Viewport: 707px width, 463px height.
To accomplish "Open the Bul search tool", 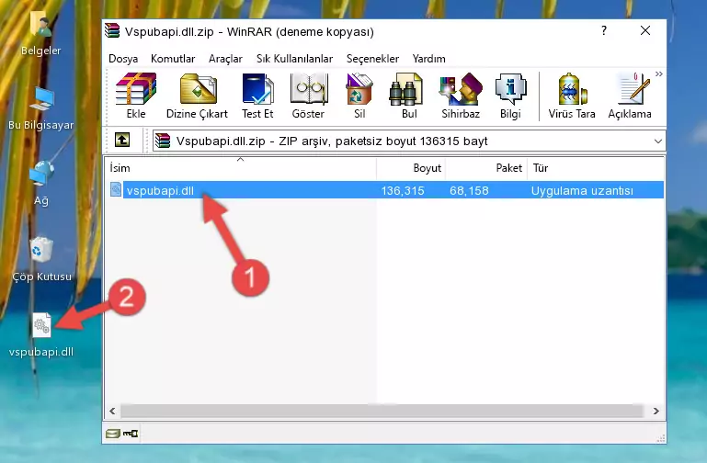I will click(409, 96).
